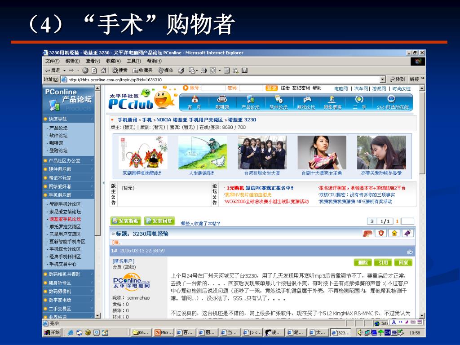Expand the 快速导航 sidebar section
Viewport: 460px width, 345px height.
(68, 119)
